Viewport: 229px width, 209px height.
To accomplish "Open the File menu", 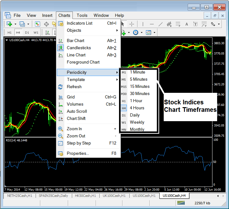I will (x=17, y=15).
